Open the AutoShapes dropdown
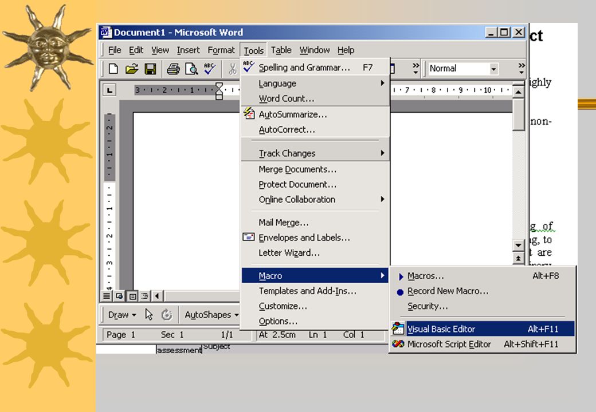Viewport: 596px width, 412px height. (x=211, y=315)
